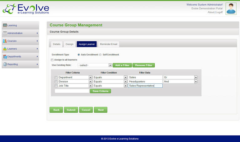Open the Equals condition dropdown for Department

point(110,77)
